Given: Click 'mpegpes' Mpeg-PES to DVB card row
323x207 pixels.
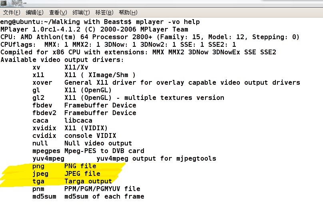Looking at the screenshot, I should 88,151.
